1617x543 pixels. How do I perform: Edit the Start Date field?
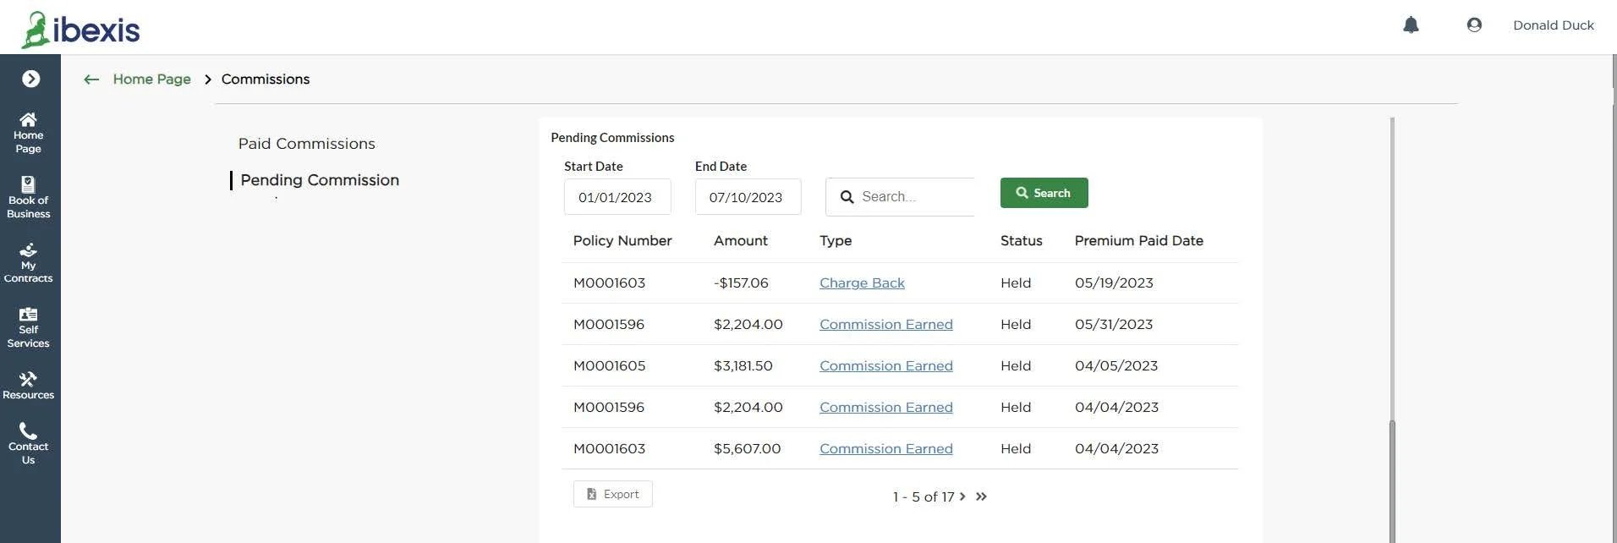coord(617,197)
